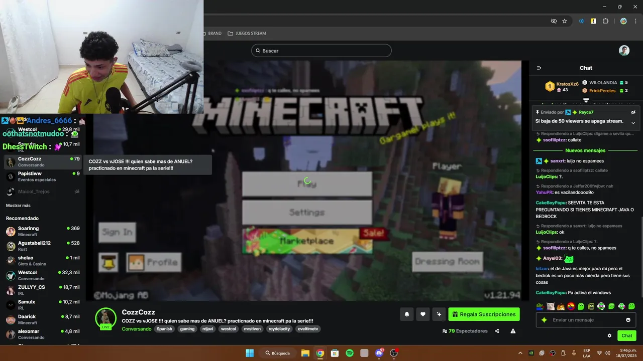Screen dimensions: 643x361
Task: Open the Papistiww channel in the sidebar
Action: pos(43,176)
